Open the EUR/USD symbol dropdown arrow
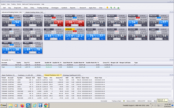 point(11,15)
